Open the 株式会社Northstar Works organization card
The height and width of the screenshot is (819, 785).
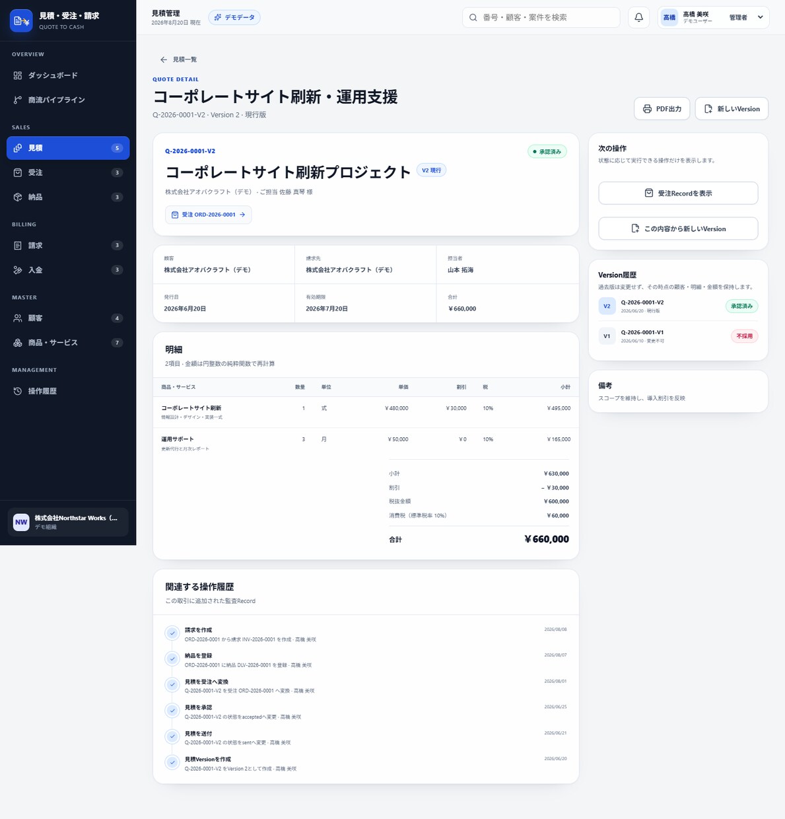point(68,522)
